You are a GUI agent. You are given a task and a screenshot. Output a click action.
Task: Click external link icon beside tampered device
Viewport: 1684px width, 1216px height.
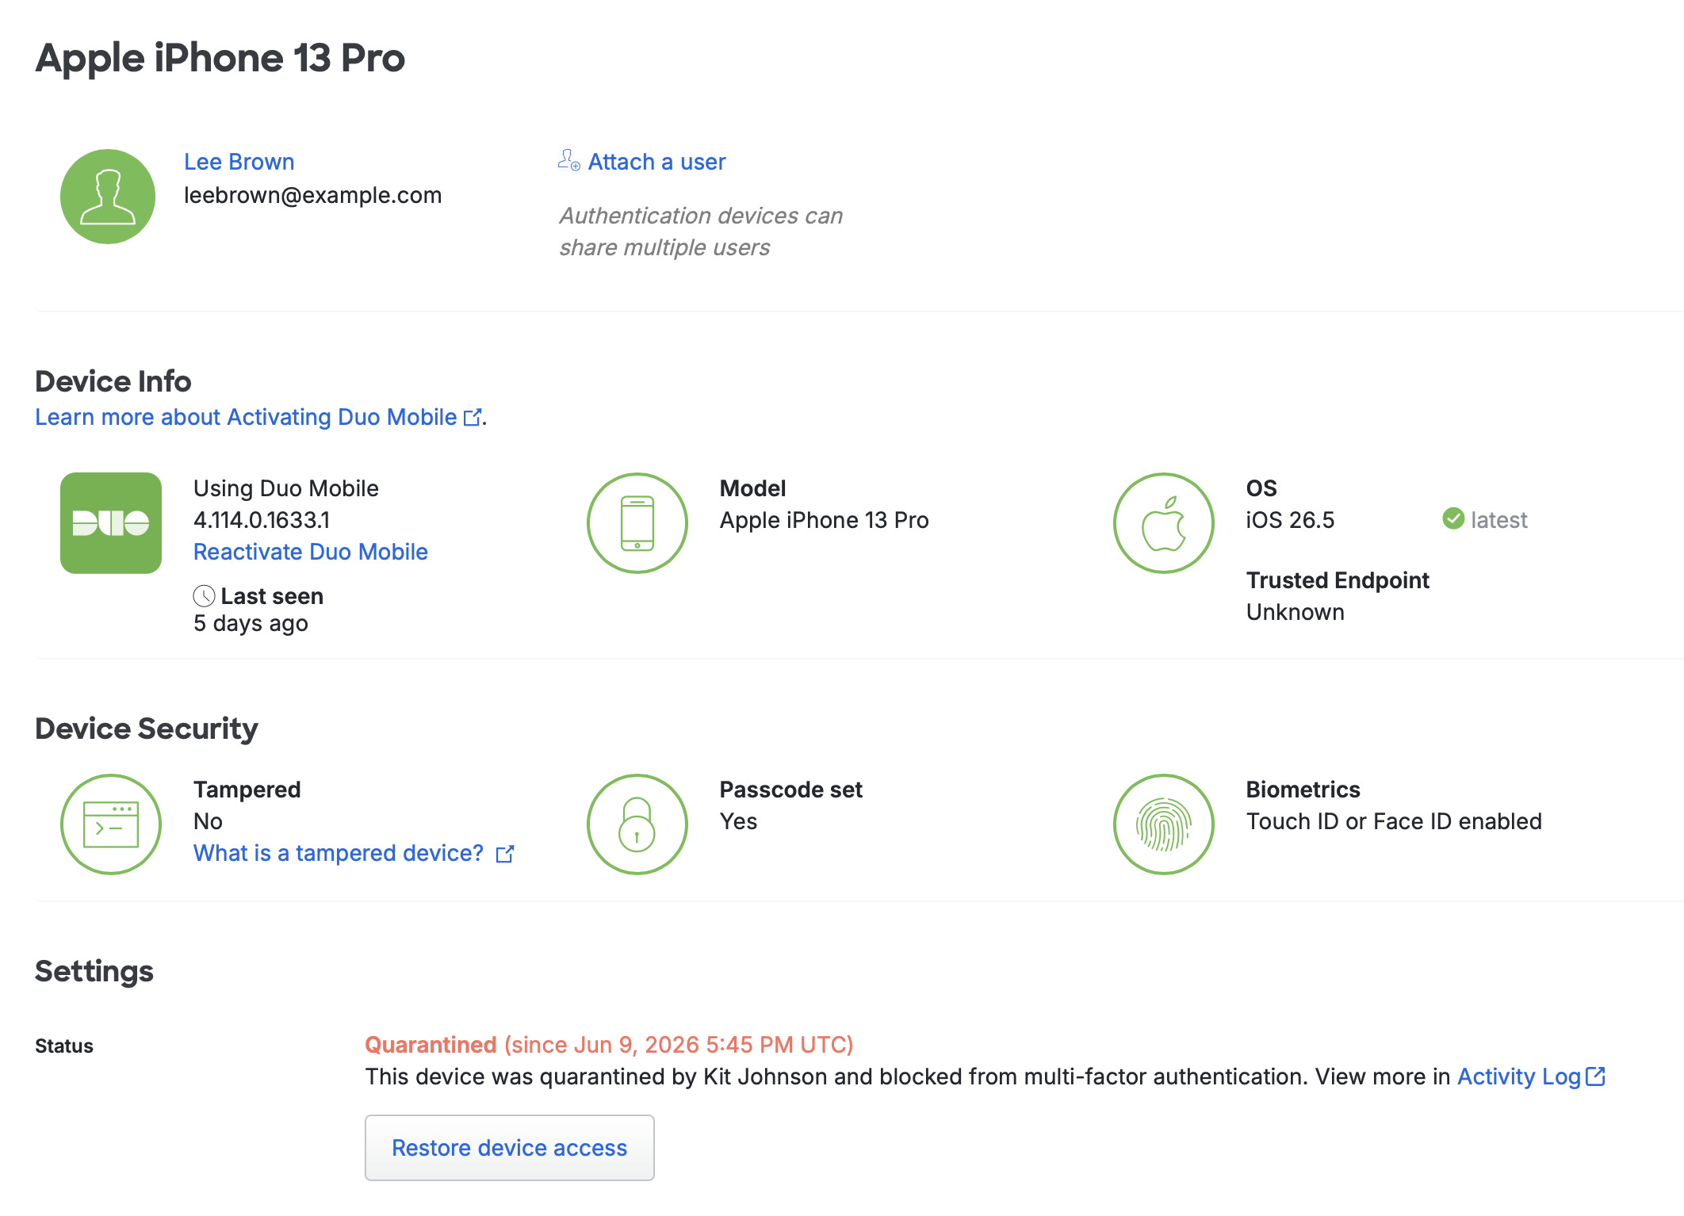click(505, 854)
